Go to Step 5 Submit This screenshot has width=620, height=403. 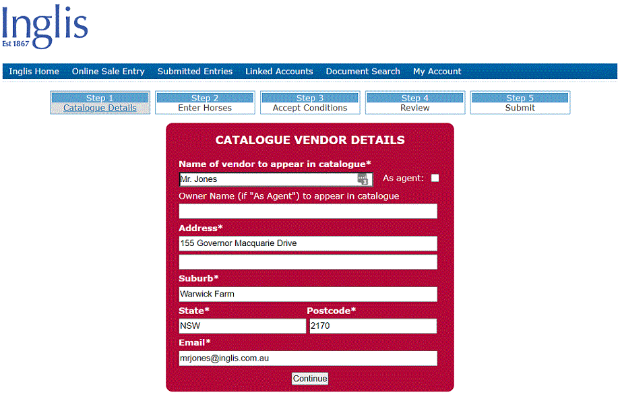coord(520,103)
